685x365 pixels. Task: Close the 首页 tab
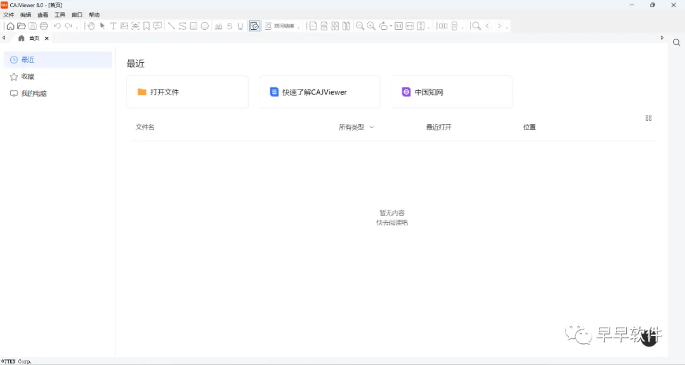click(x=47, y=39)
